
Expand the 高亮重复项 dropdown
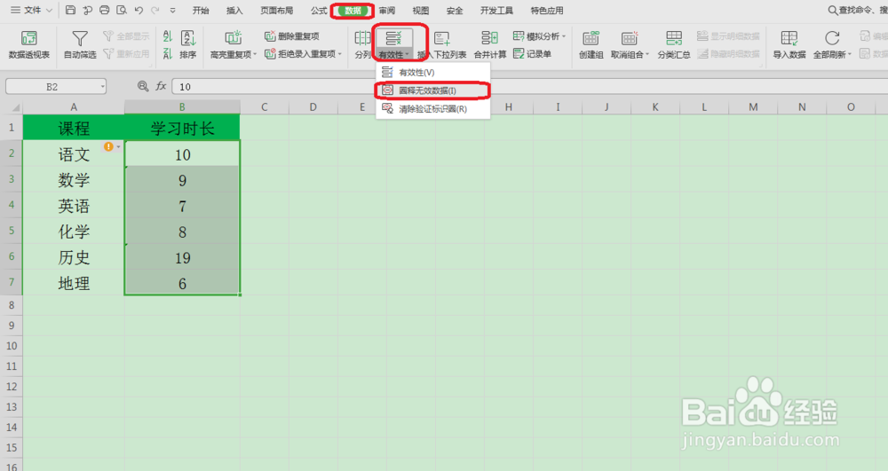(x=255, y=55)
